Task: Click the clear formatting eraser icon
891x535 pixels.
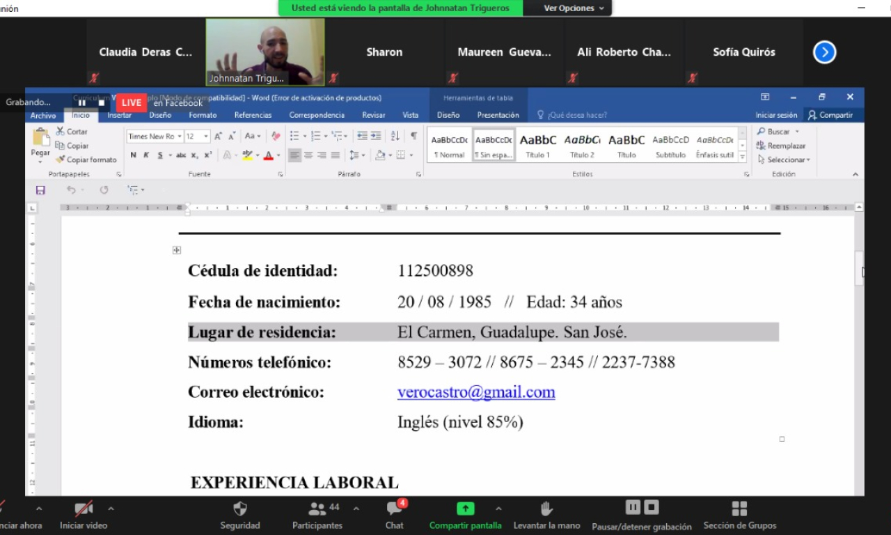Action: pos(276,137)
